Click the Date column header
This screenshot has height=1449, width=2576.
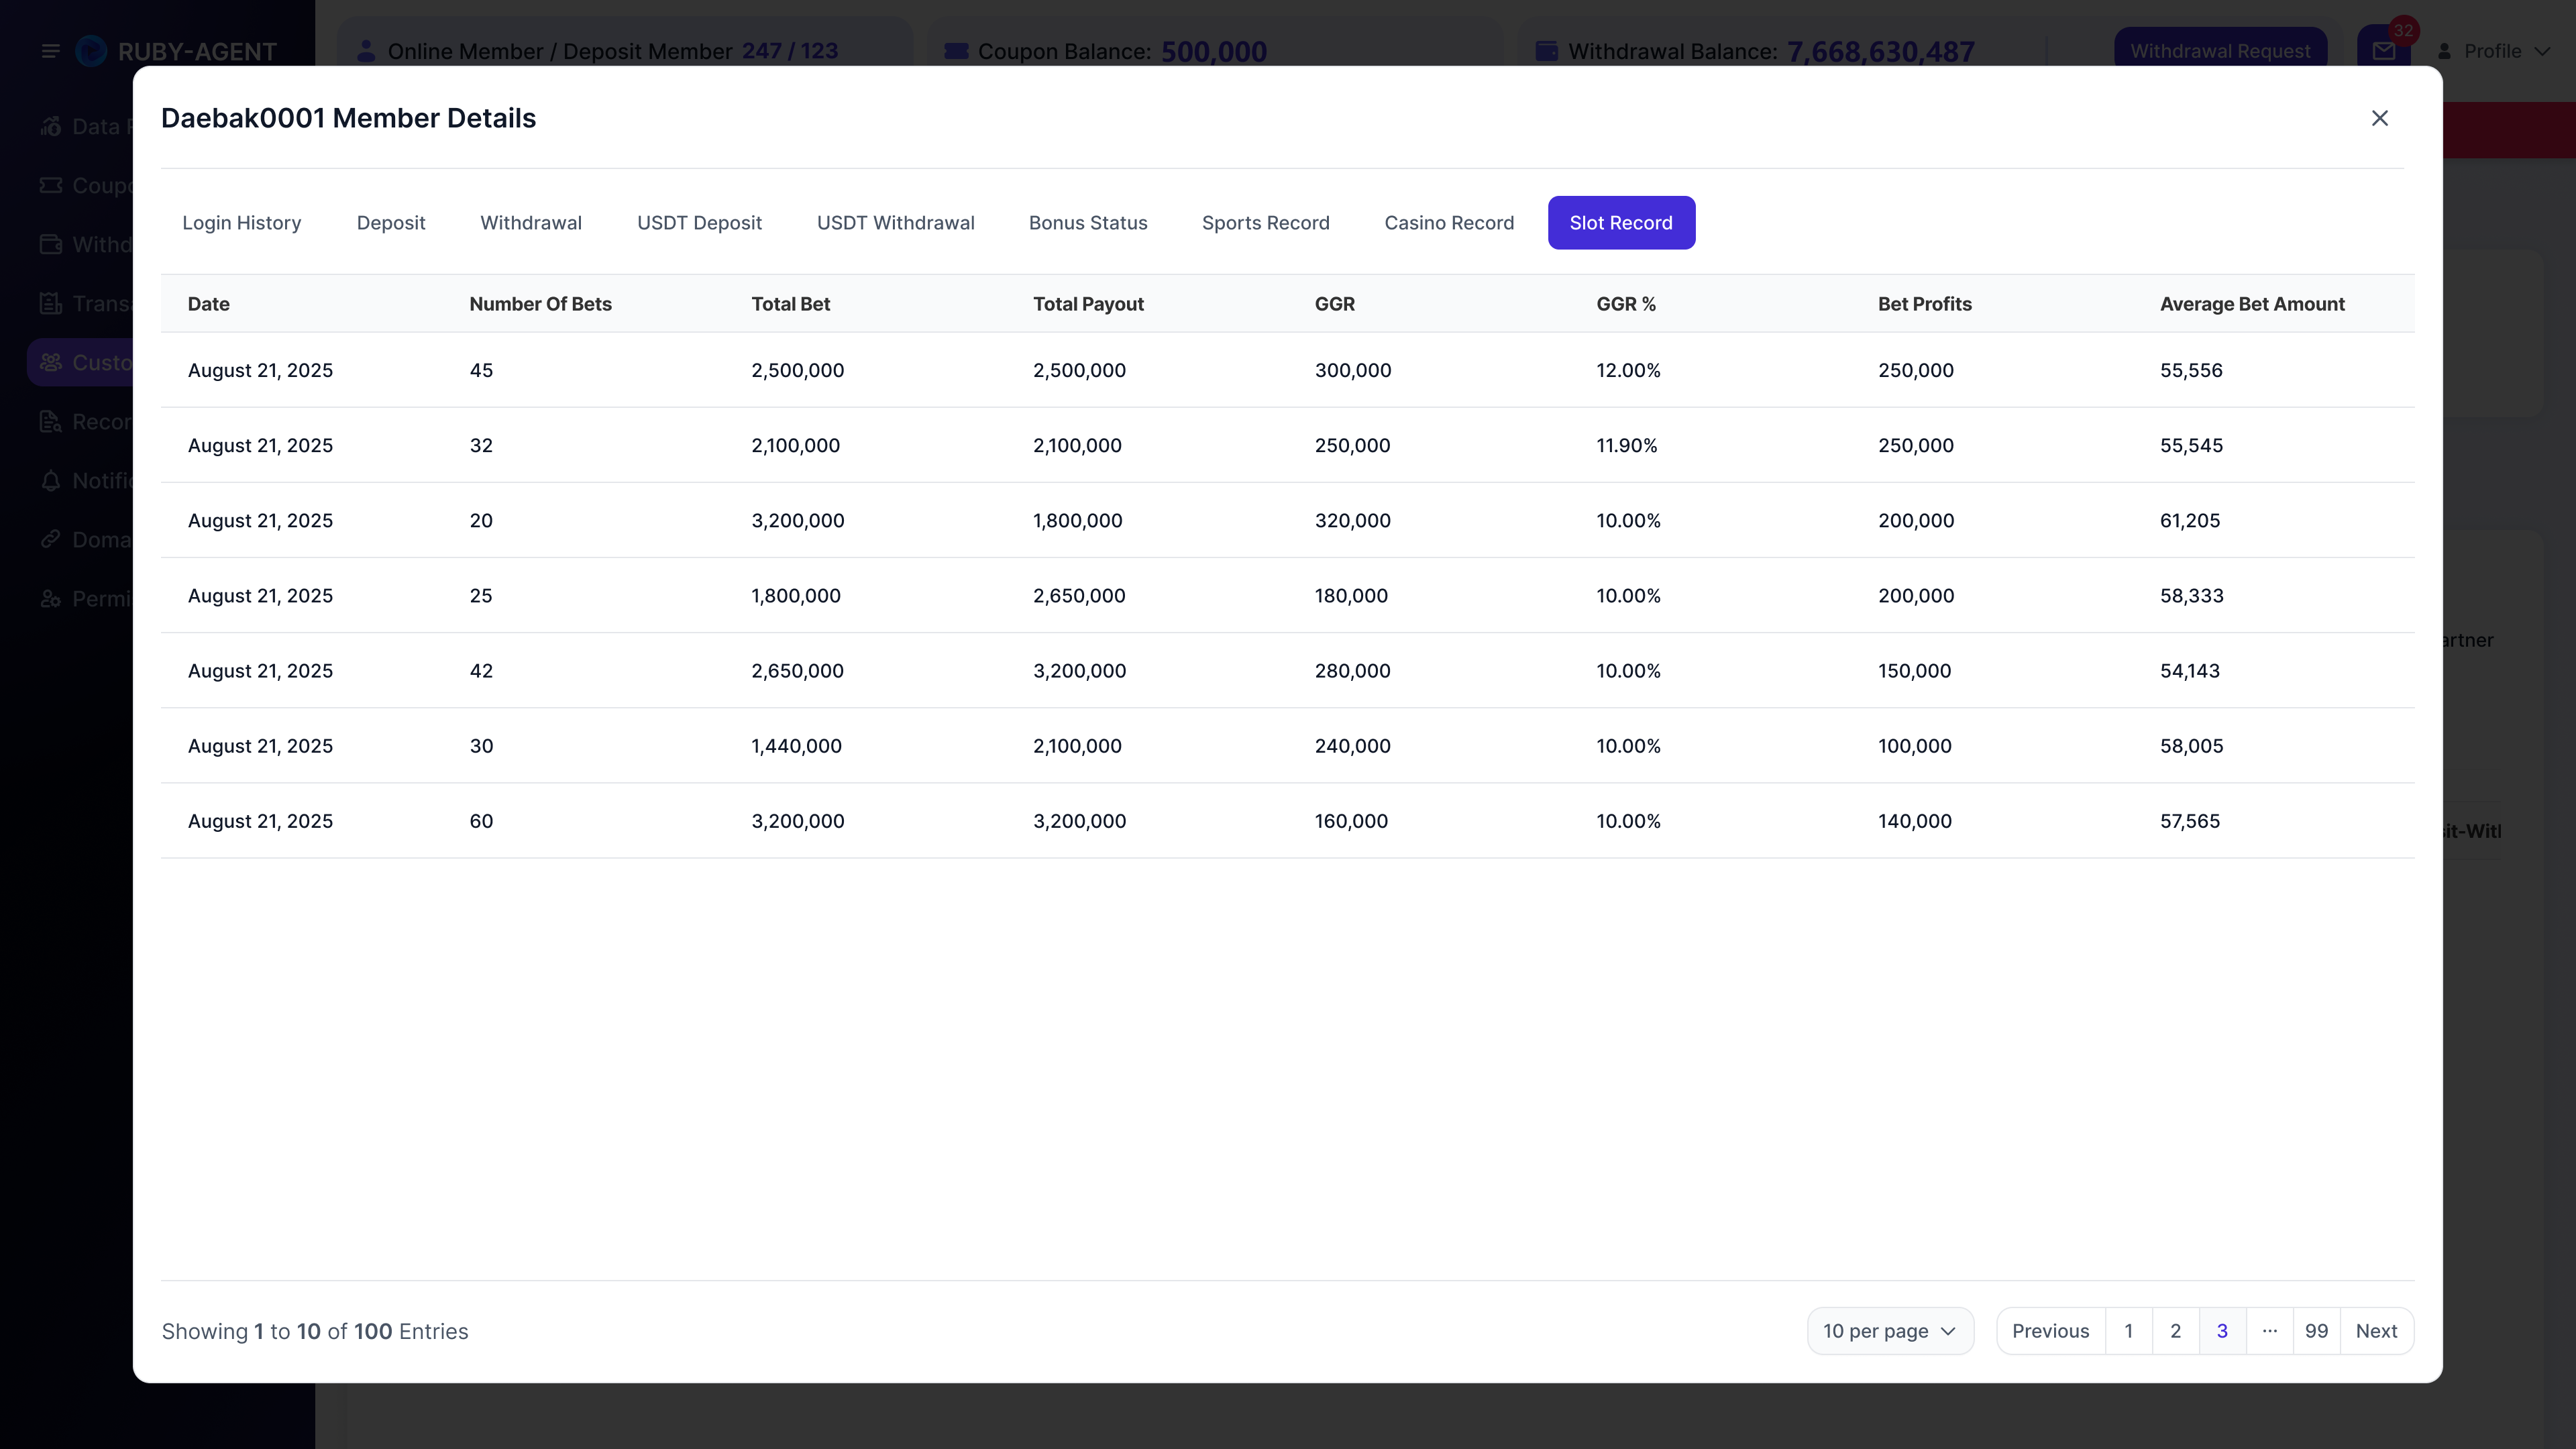pyautogui.click(x=209, y=304)
